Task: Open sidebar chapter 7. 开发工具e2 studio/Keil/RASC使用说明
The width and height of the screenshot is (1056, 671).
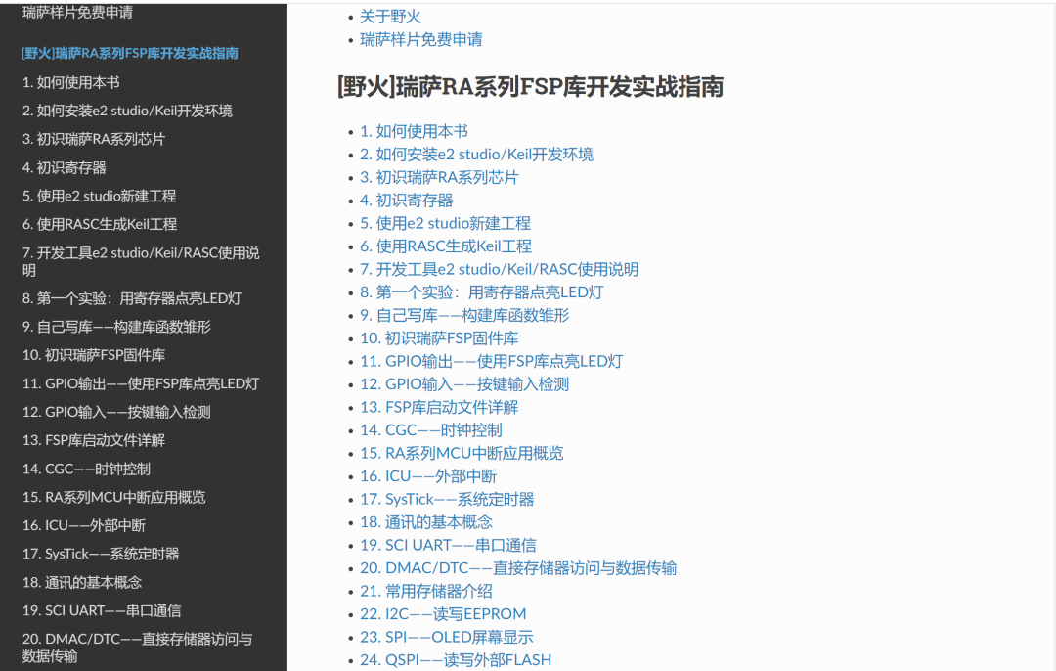Action: click(141, 261)
